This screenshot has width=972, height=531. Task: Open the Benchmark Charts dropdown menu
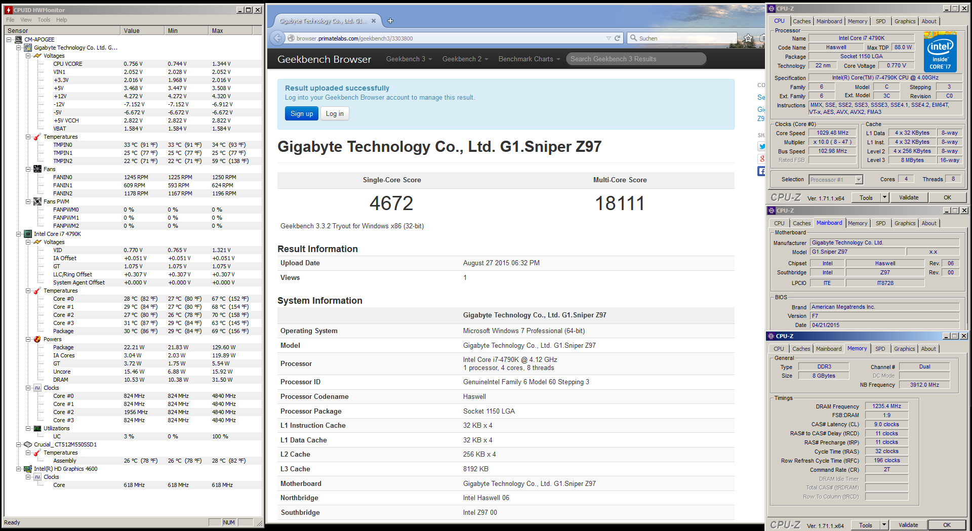click(x=529, y=59)
